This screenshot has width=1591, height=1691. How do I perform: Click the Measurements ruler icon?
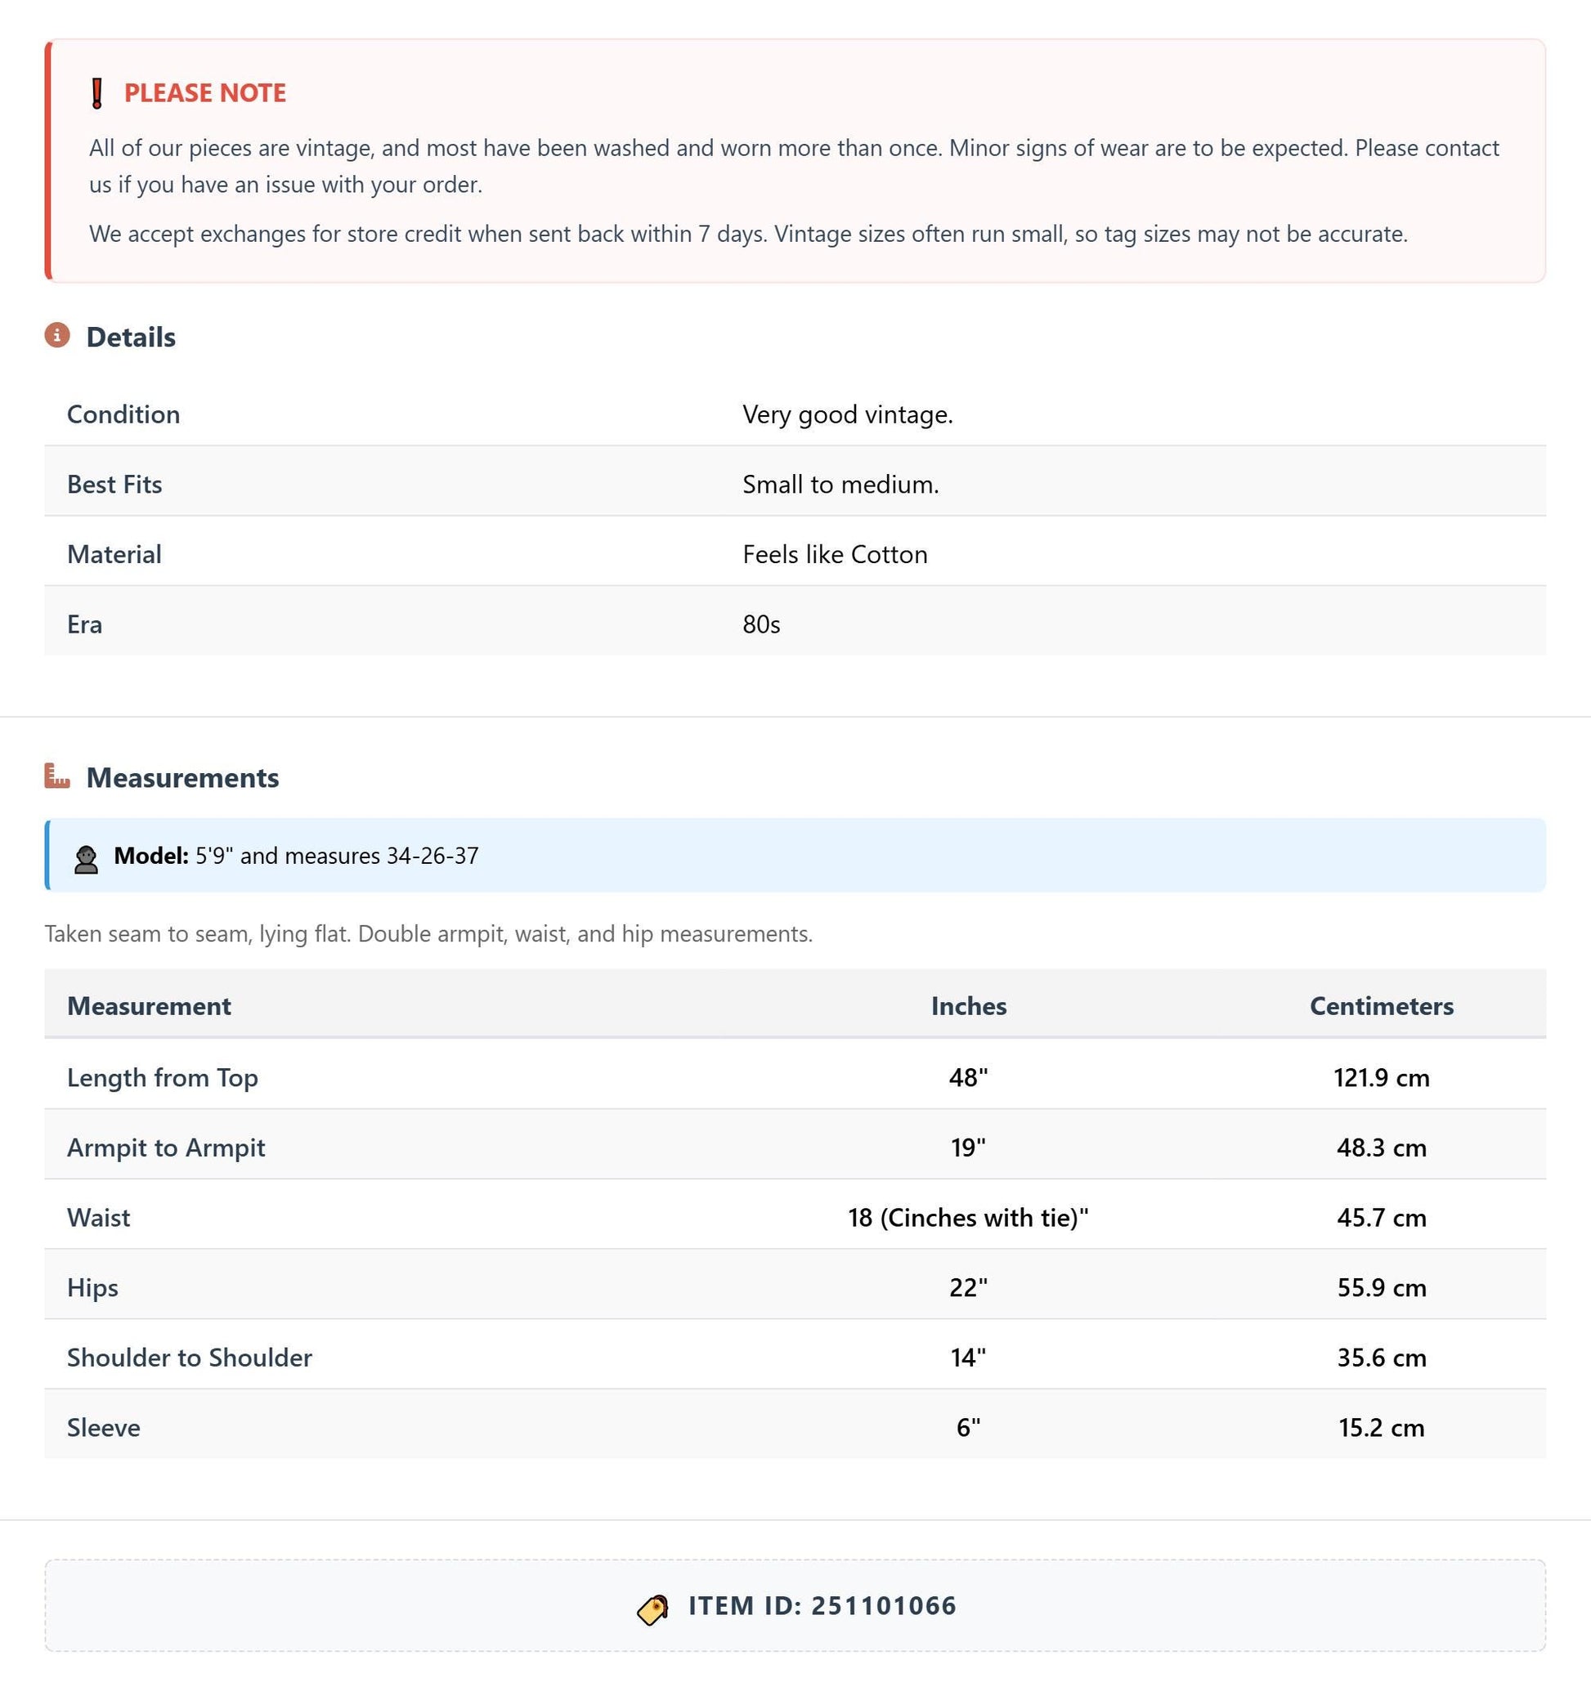click(57, 776)
